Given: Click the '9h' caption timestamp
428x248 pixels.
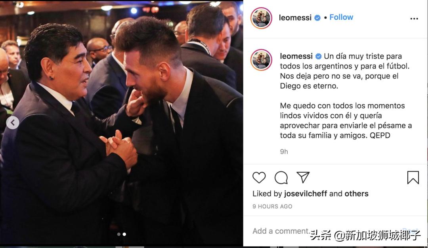Looking at the screenshot, I should tap(284, 151).
